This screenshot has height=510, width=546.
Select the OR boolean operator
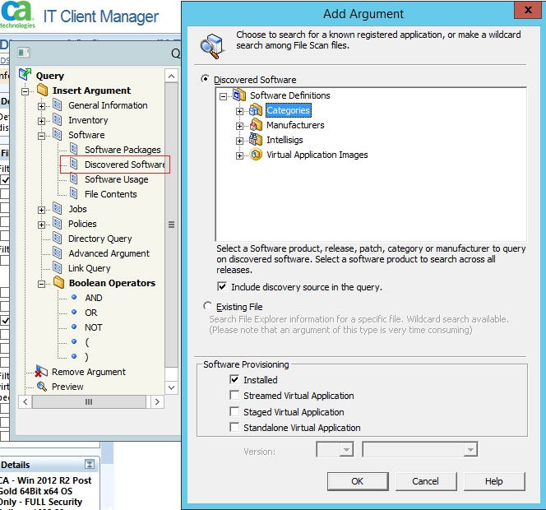(x=91, y=312)
